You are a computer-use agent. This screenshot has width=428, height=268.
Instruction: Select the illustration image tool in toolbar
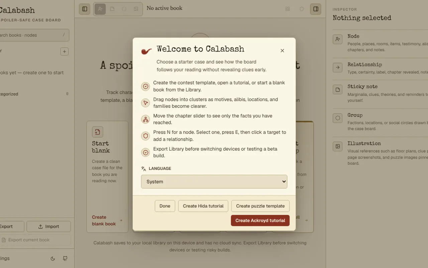coord(136,9)
